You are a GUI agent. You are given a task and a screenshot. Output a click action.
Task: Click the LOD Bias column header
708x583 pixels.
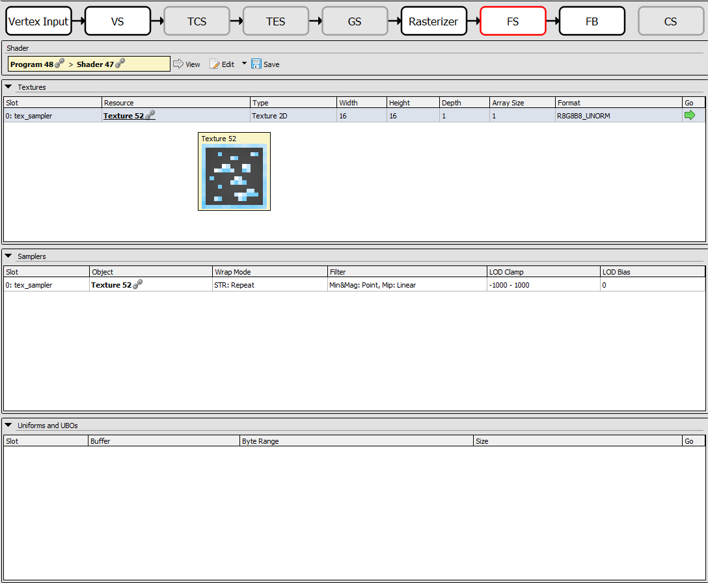[653, 272]
